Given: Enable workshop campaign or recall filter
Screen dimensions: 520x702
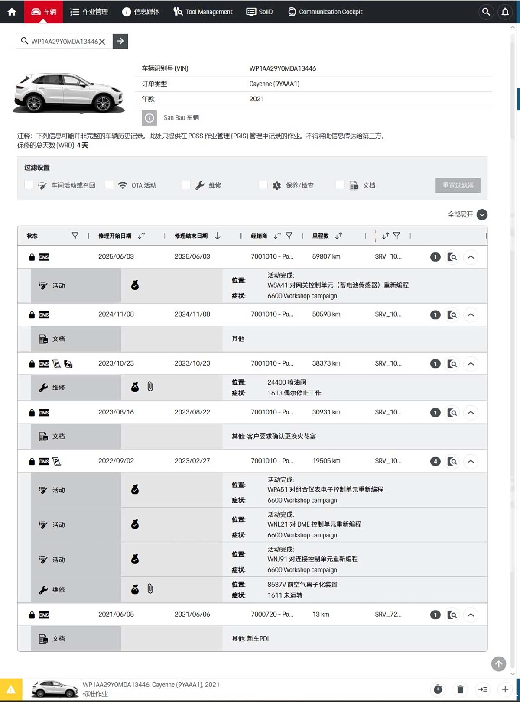Looking at the screenshot, I should [x=29, y=185].
